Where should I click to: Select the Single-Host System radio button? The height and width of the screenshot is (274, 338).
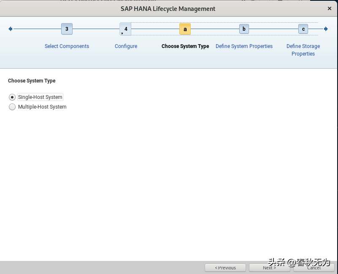click(x=12, y=97)
